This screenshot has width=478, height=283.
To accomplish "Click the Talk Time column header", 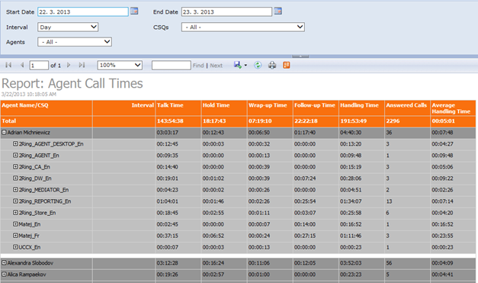I will [x=178, y=108].
